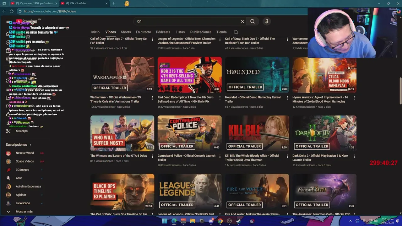Click the Inicio home icon in sidebar
This screenshot has width=402, height=226.
[x=8, y=34]
